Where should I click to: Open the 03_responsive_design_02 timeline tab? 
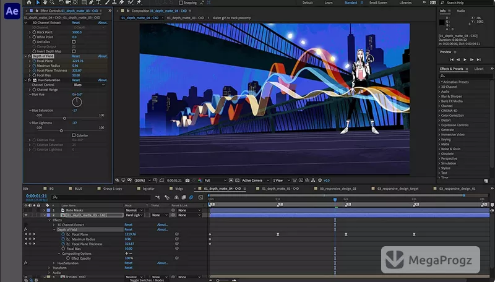338,189
